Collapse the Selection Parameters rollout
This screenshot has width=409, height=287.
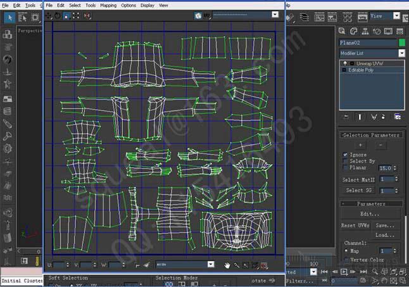[x=371, y=135]
